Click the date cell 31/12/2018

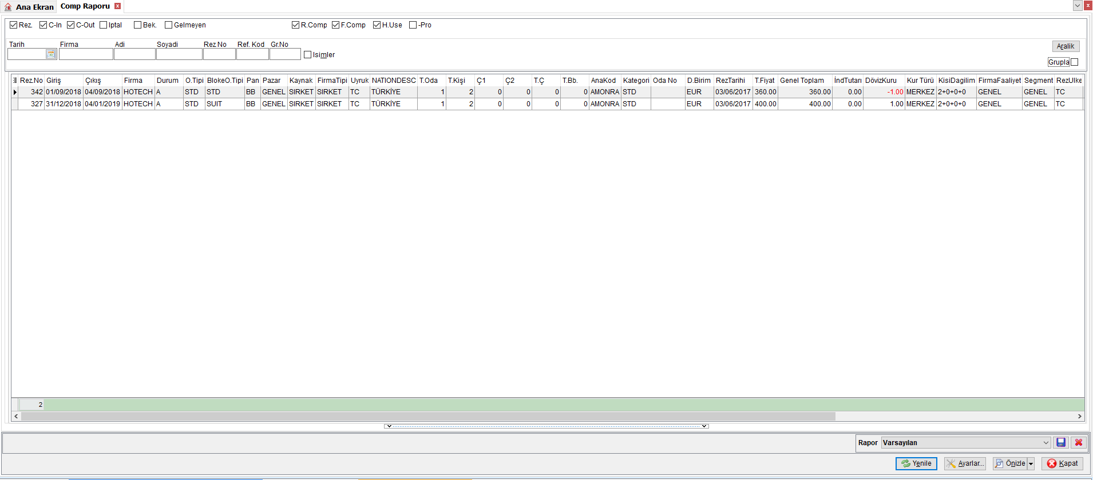coord(64,104)
